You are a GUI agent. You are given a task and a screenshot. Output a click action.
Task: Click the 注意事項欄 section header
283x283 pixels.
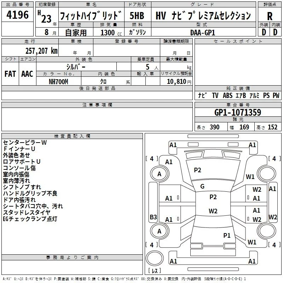click(x=97, y=105)
